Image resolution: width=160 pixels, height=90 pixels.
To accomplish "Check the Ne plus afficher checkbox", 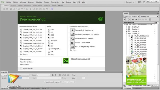I will coord(21,68).
